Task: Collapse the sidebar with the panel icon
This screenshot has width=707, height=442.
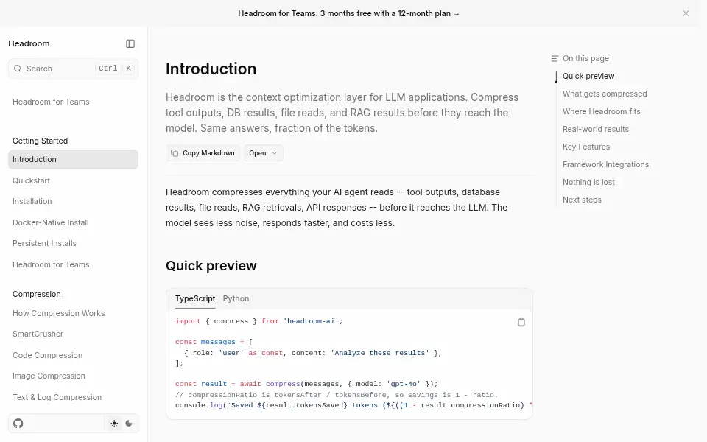Action: coord(130,43)
